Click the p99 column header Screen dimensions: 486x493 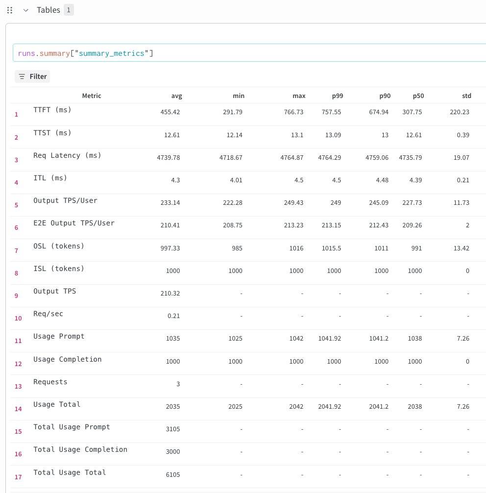(338, 96)
